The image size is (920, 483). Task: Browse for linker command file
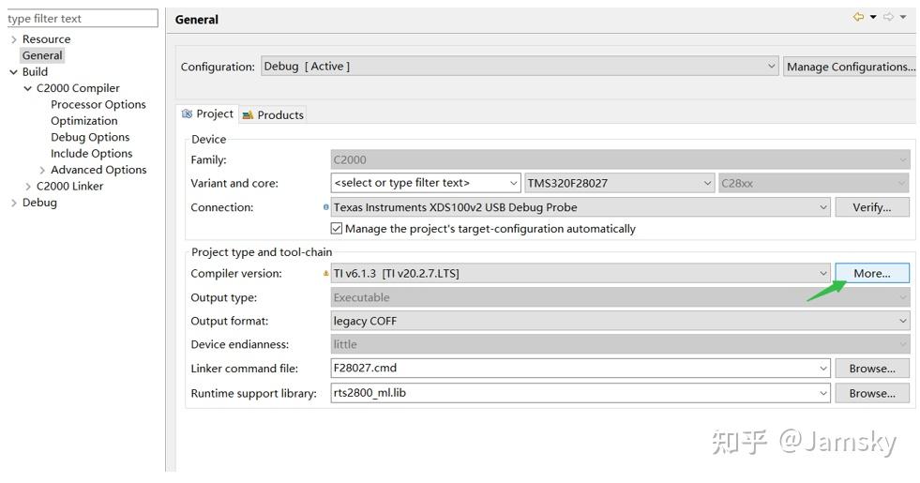pos(871,369)
